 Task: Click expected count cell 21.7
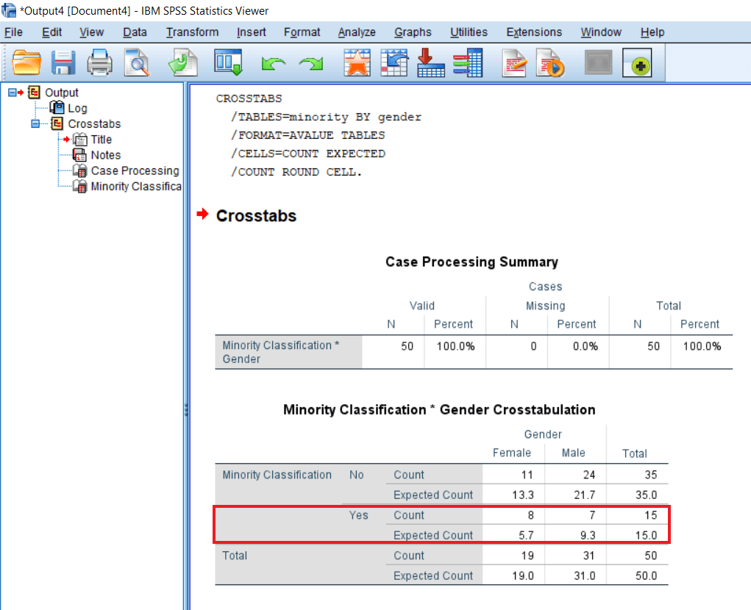tap(584, 495)
